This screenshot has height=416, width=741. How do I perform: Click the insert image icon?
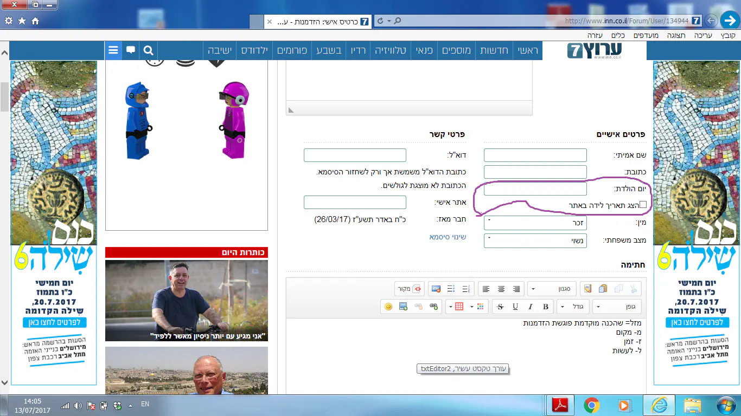[x=403, y=307]
